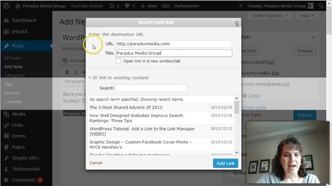The image size is (332, 186).
Task: Open the New content plus menu
Action: coord(149,6)
